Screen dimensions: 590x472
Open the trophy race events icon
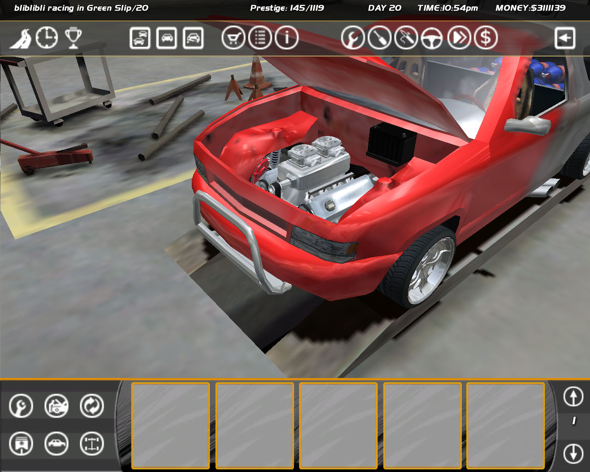[73, 38]
